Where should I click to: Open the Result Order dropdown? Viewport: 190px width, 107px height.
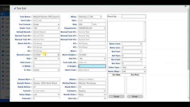pyautogui.click(x=92, y=95)
